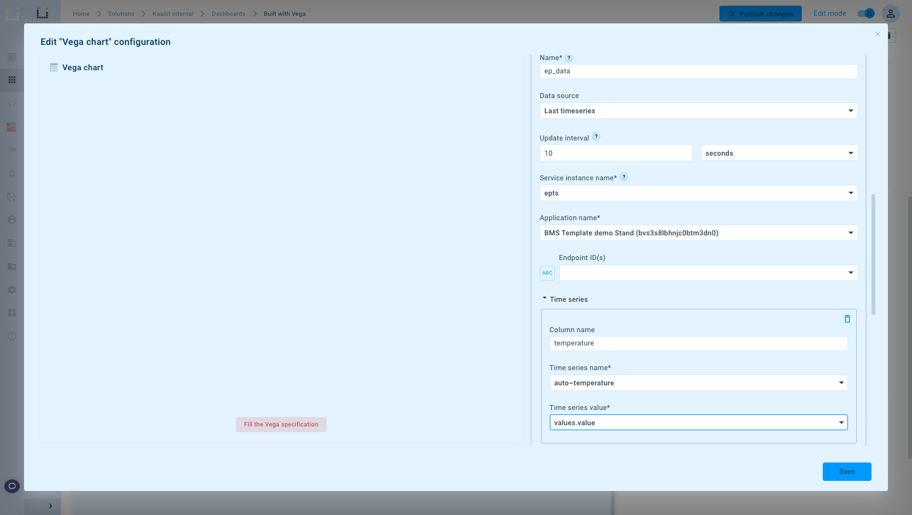
Task: Click the Fill the Vega specification notice
Action: (281, 425)
